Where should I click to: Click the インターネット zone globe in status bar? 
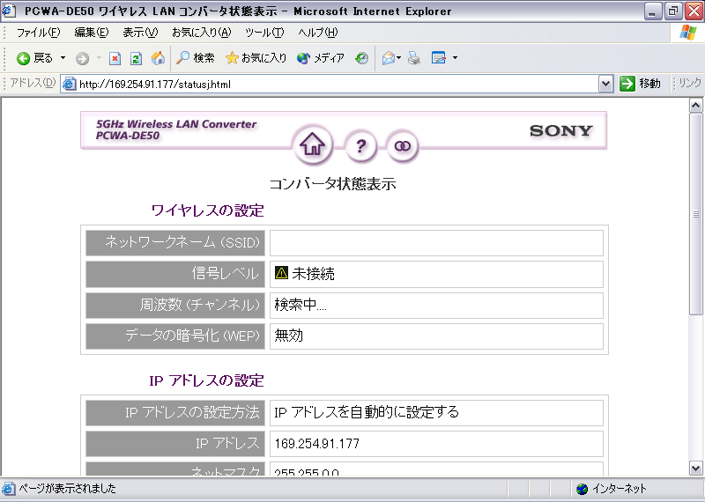(x=582, y=489)
